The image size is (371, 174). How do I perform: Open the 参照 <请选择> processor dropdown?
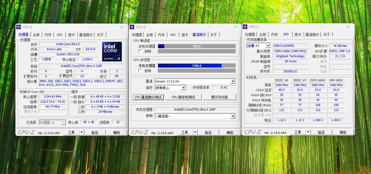pos(233,116)
